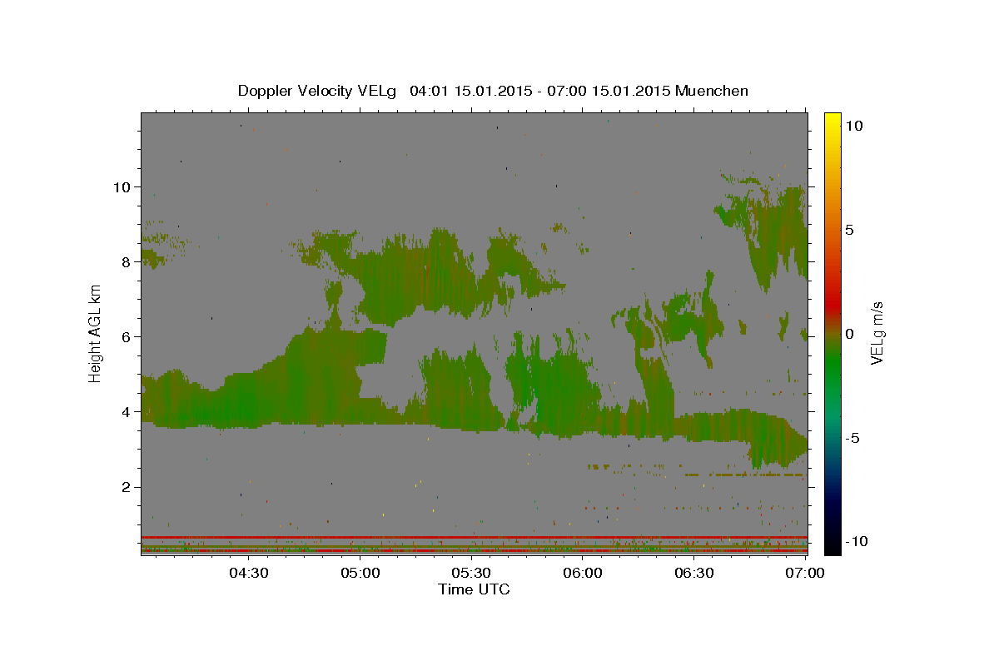
Task: Click the 'VELg m/s' colorbar label
Action: [877, 333]
